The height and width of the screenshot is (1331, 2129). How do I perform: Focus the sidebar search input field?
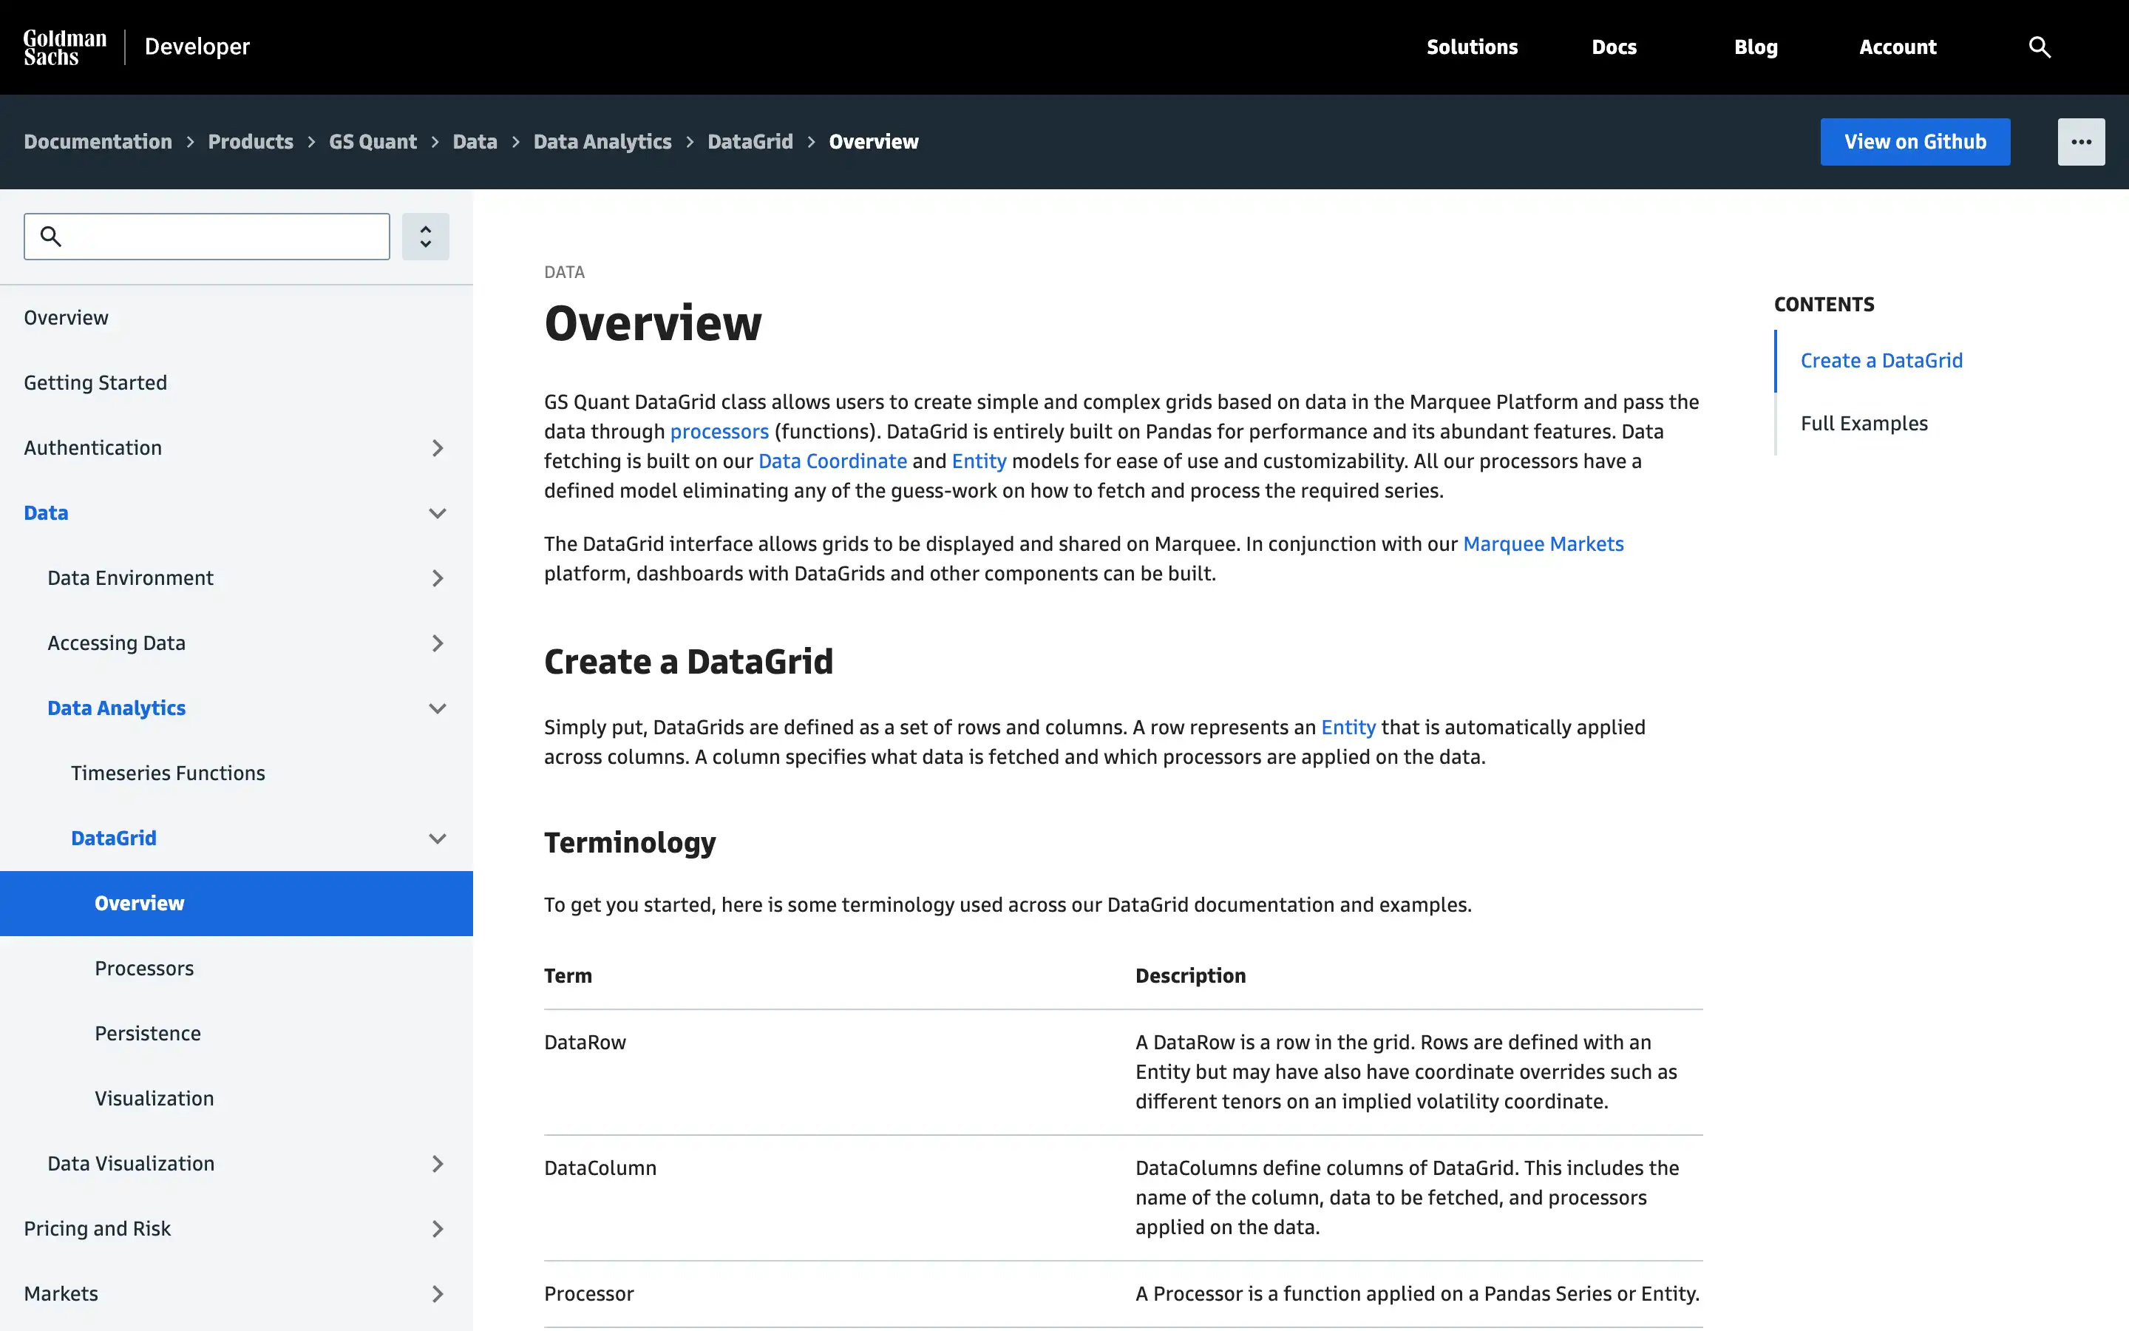(207, 236)
